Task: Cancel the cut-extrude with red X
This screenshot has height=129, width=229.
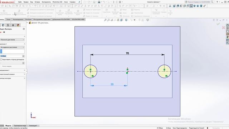Action: coord(1,32)
